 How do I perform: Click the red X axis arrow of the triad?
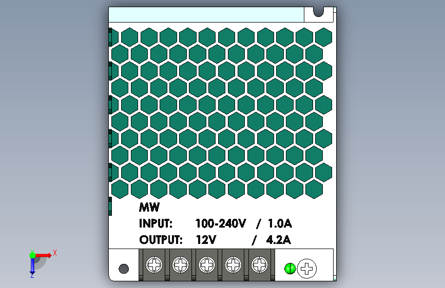[43, 255]
